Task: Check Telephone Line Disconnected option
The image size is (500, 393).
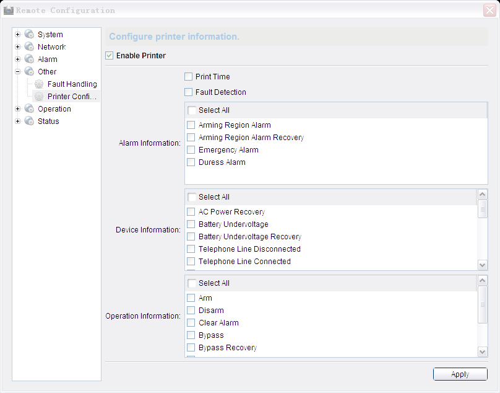Action: coord(191,249)
